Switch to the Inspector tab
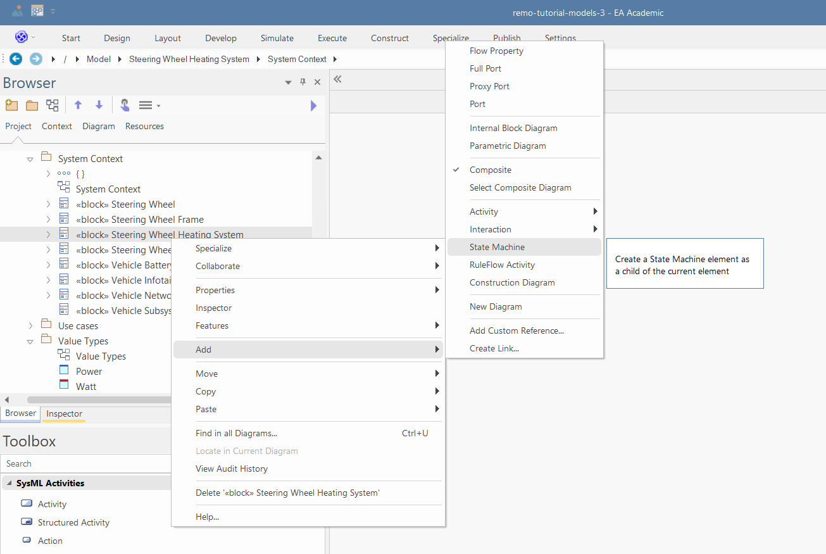The image size is (826, 554). [x=64, y=414]
